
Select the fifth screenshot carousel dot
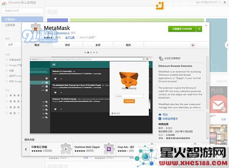[97, 52]
